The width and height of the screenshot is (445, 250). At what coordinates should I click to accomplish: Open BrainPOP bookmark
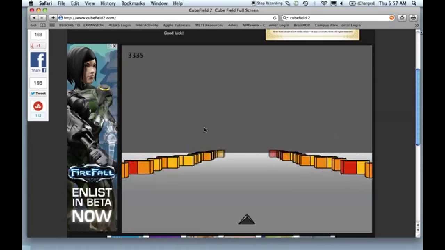302,25
